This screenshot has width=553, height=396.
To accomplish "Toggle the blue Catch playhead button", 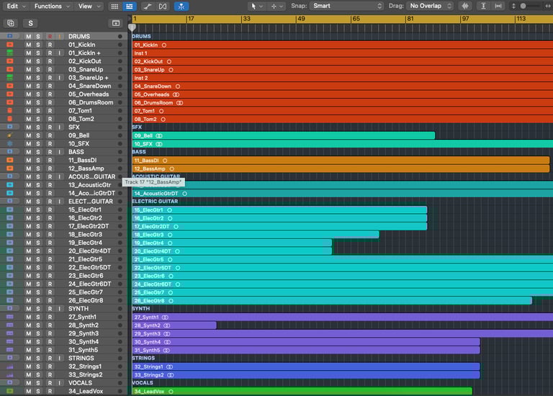I will (181, 6).
